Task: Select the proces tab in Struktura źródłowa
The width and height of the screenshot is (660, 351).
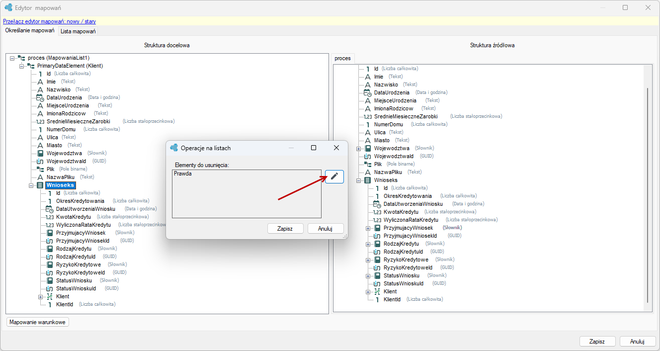Action: [x=342, y=58]
